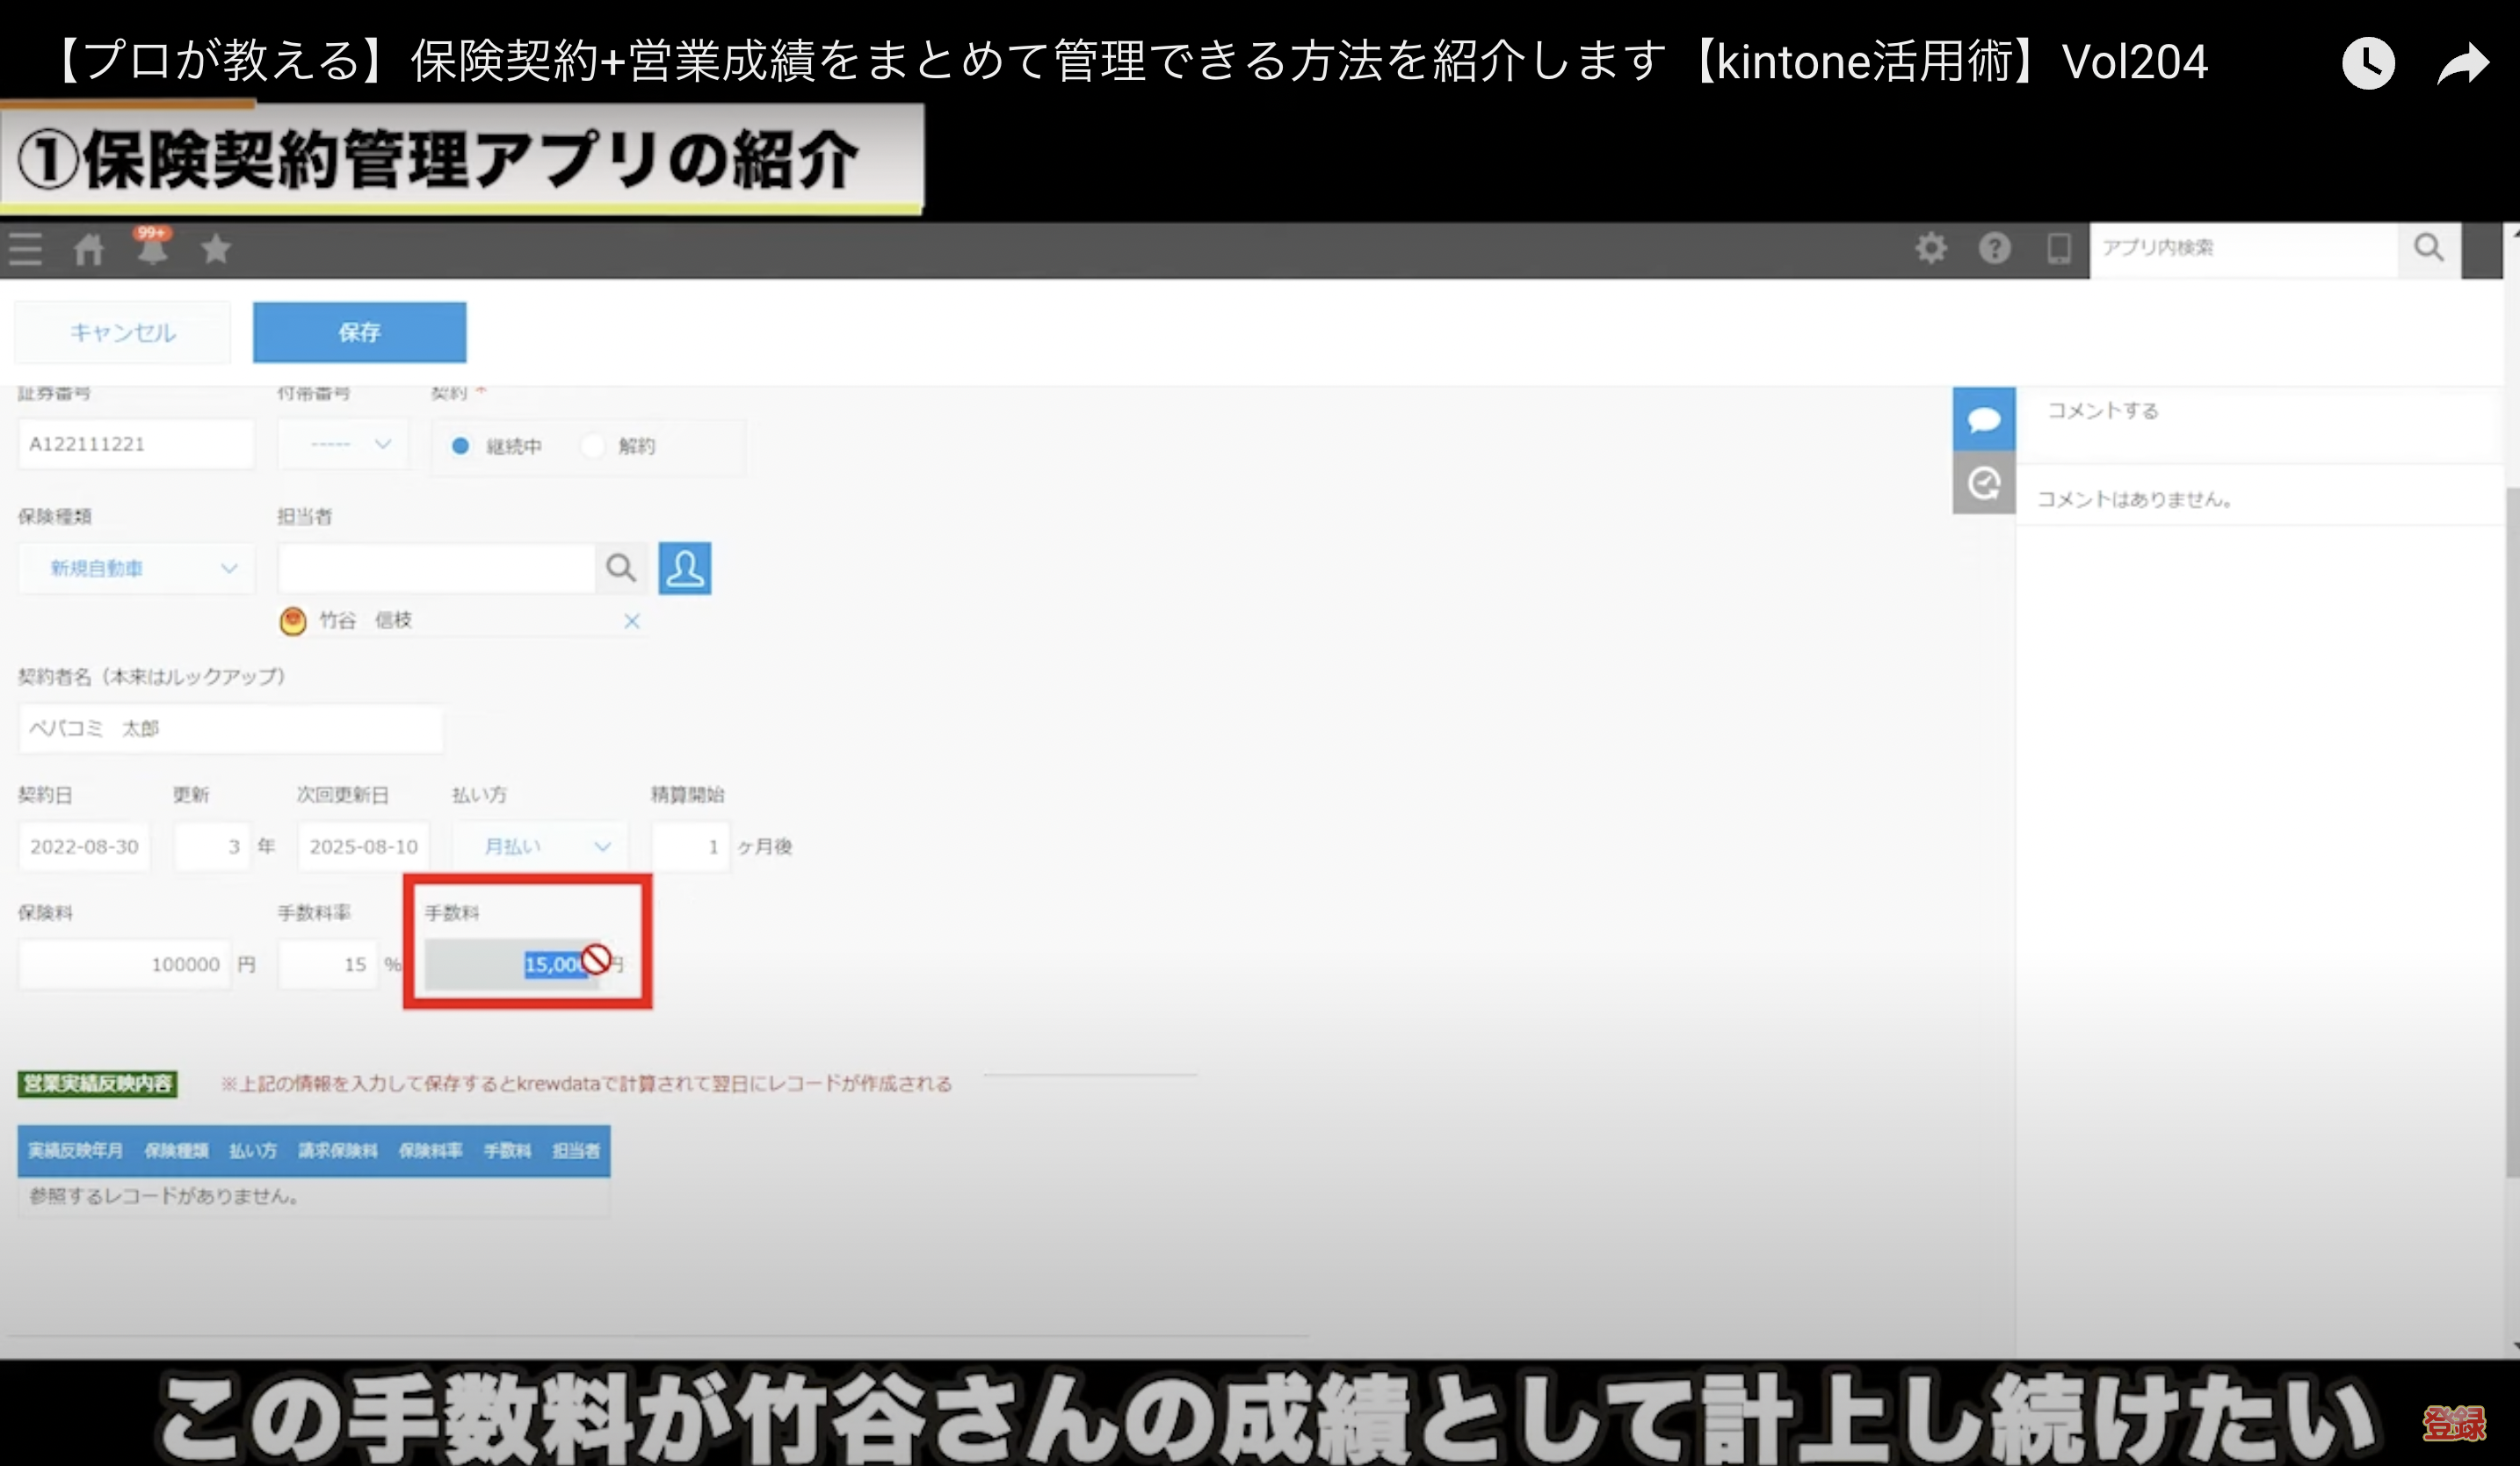Click the 保存 button

(x=359, y=332)
